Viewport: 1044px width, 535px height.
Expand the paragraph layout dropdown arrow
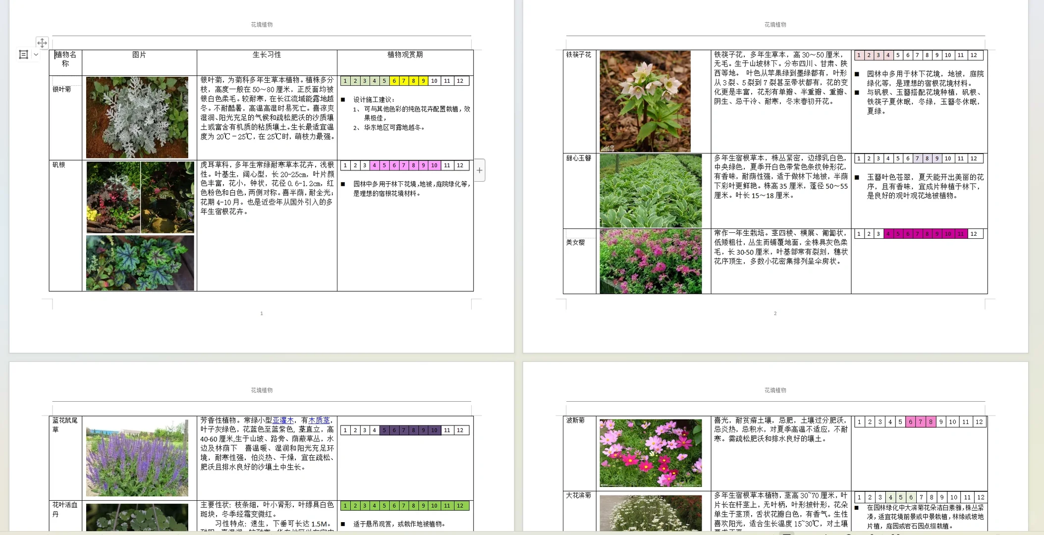[x=36, y=54]
